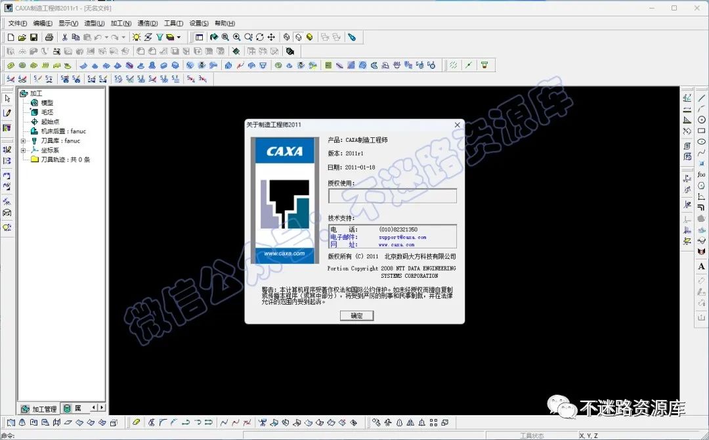Image resolution: width=709 pixels, height=440 pixels.
Task: Open the 加工(N) menu
Action: pos(121,23)
